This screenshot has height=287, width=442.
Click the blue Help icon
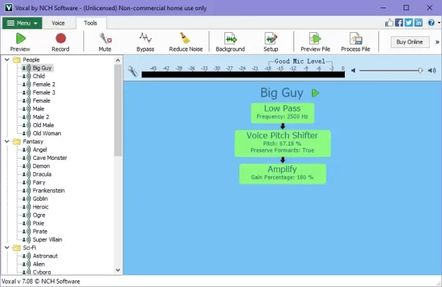tap(431, 23)
